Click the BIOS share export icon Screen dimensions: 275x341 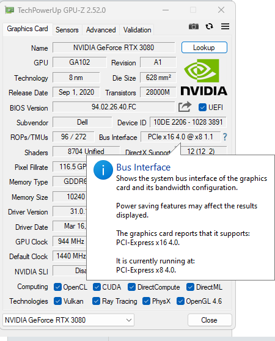pos(185,107)
